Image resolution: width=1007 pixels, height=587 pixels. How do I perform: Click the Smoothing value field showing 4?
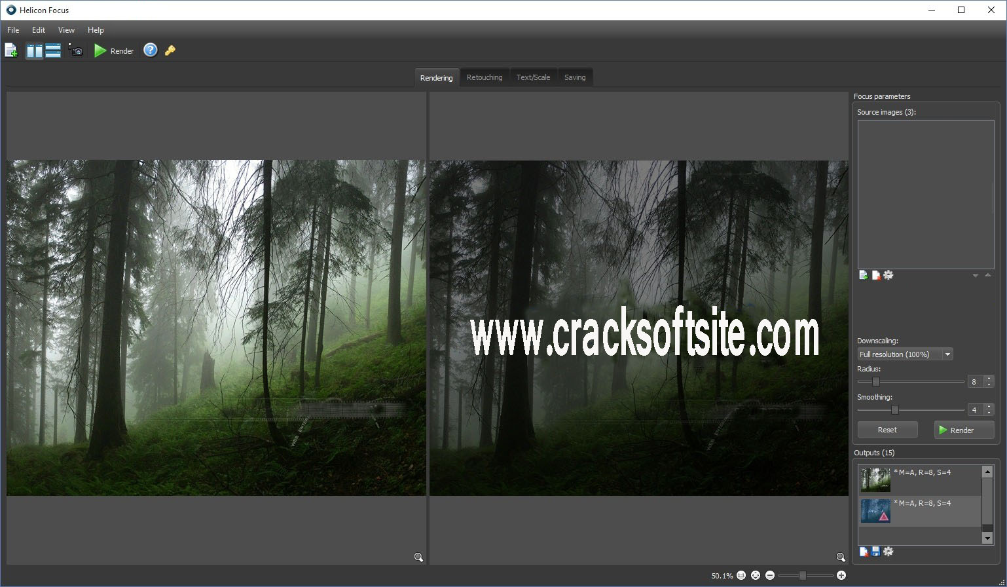pos(975,410)
